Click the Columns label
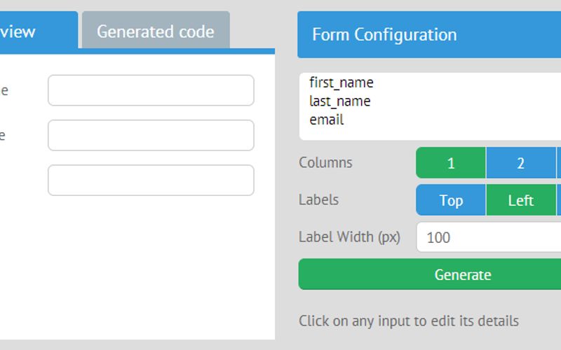 (325, 163)
